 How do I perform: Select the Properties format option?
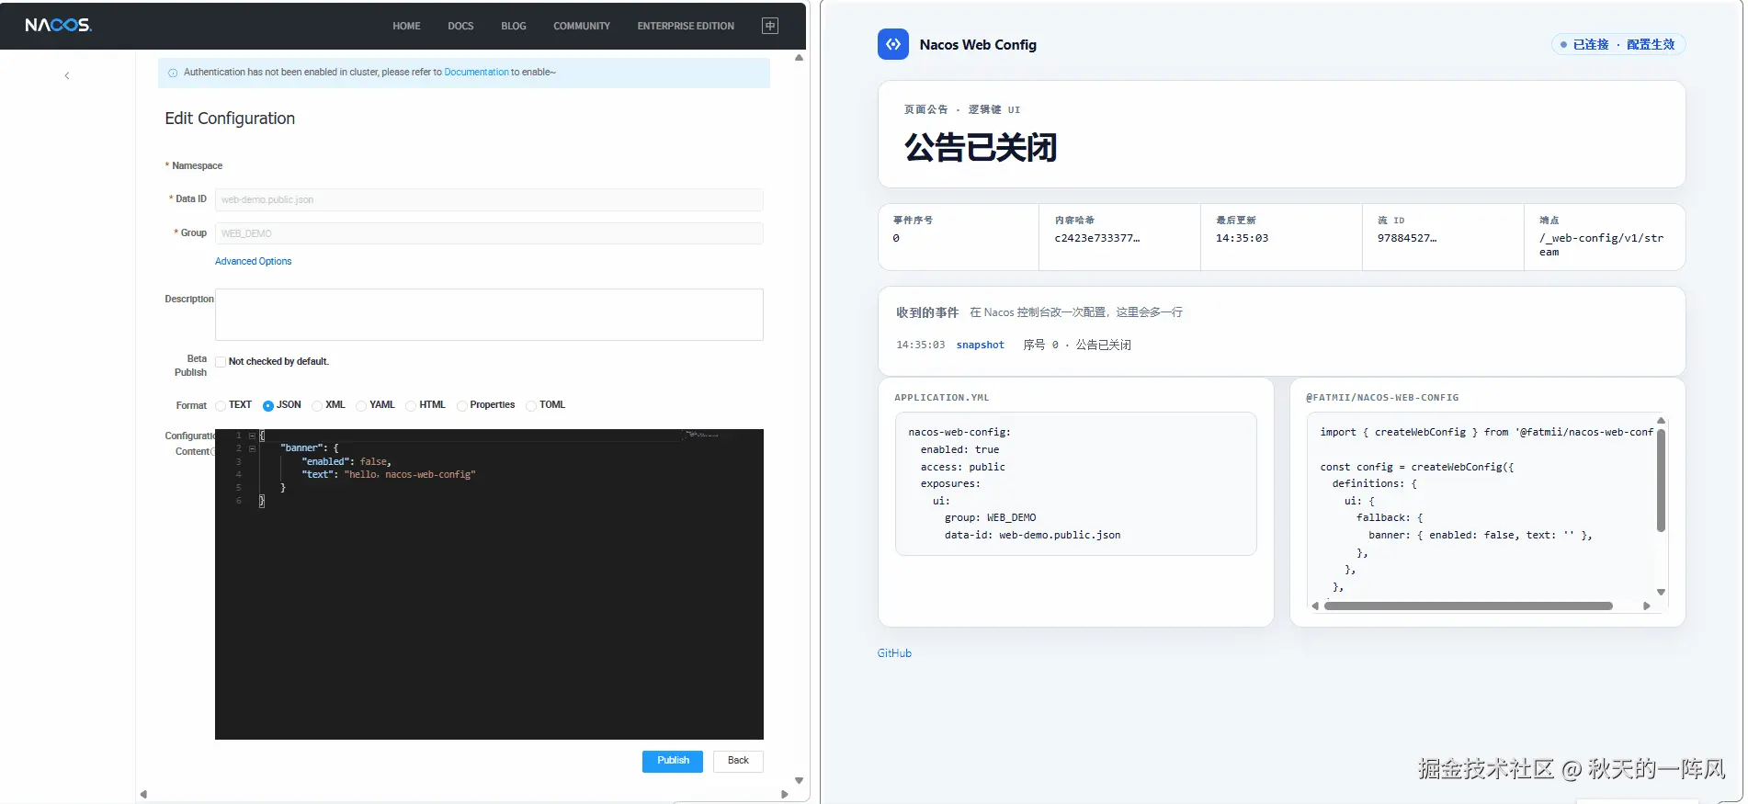point(462,405)
